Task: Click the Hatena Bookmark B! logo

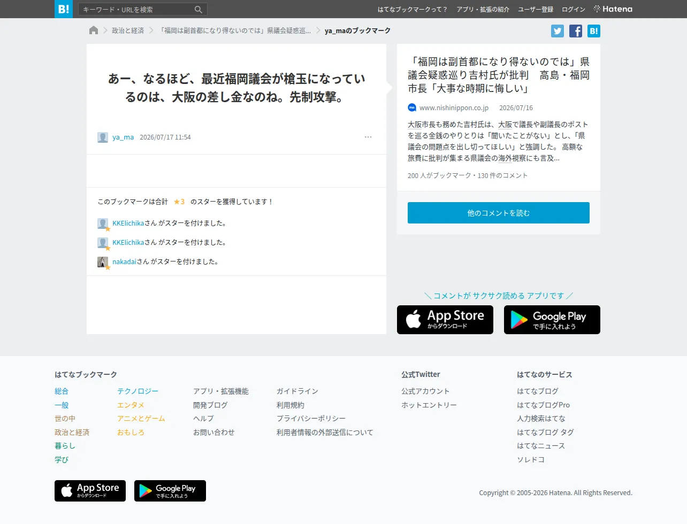Action: point(64,9)
